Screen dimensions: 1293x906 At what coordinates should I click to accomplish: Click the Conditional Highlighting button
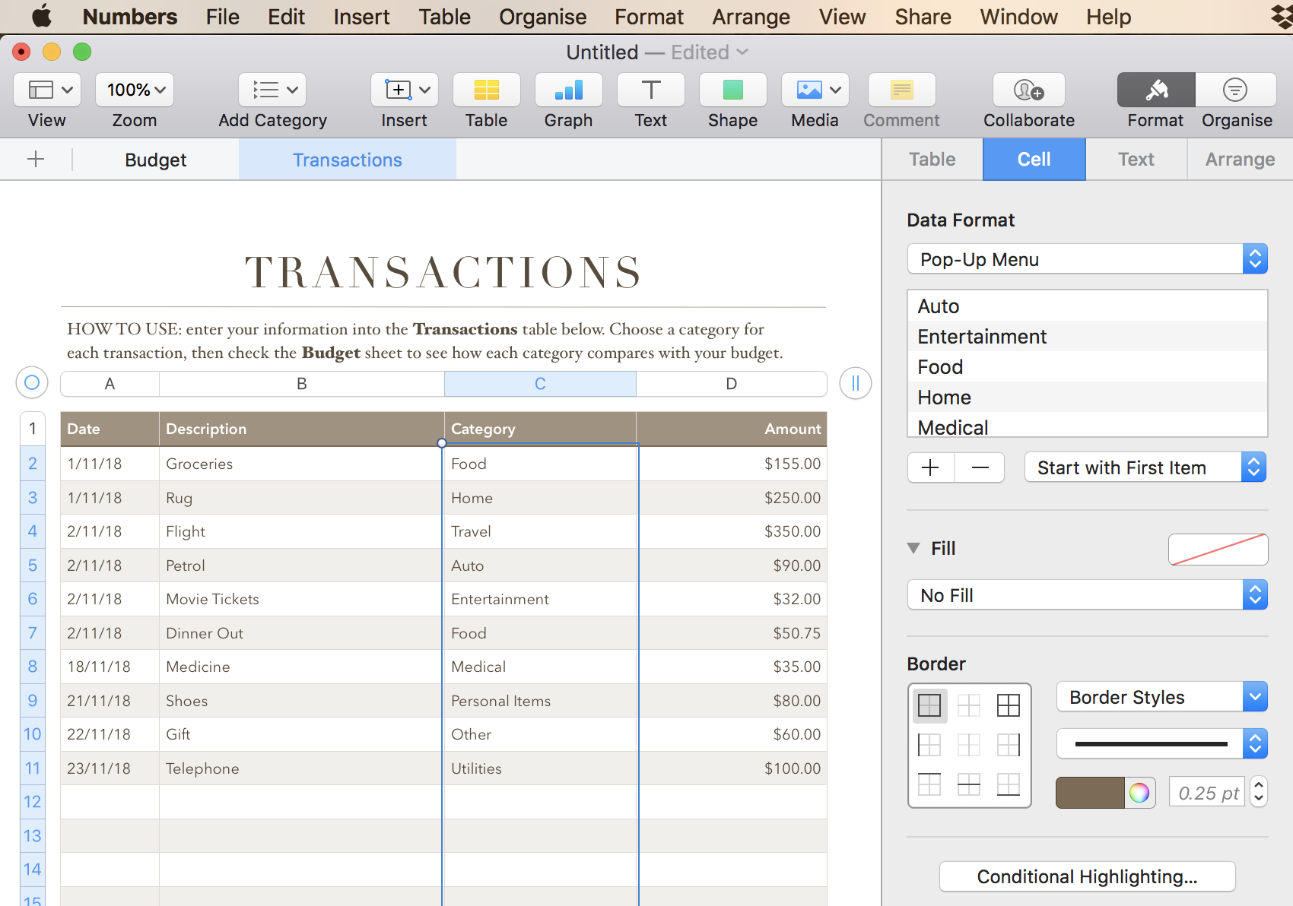(x=1088, y=876)
